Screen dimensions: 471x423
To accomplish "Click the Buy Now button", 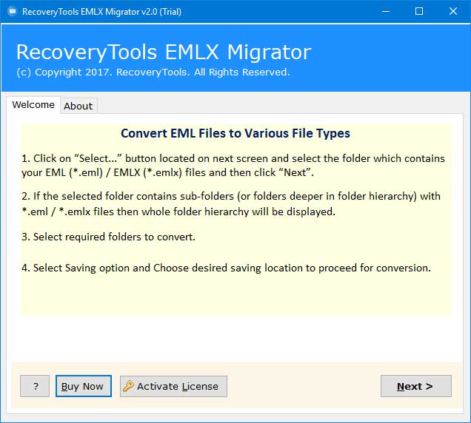I will [84, 386].
